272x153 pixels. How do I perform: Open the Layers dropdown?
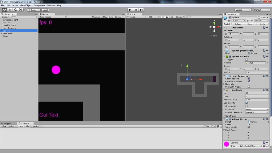243,10
